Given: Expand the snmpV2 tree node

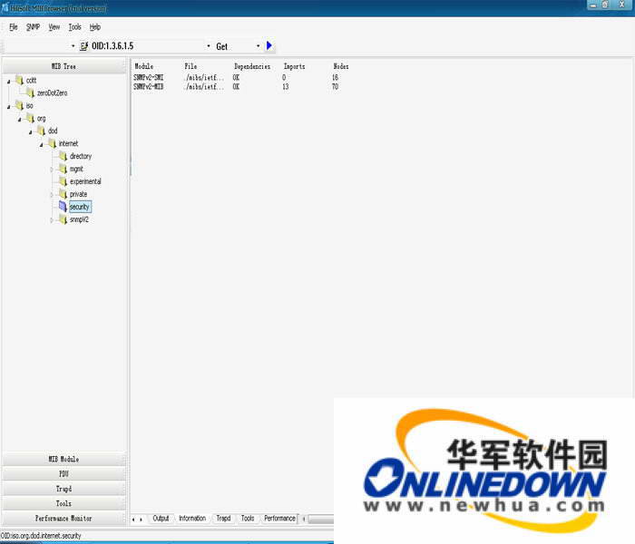Looking at the screenshot, I should coord(52,220).
